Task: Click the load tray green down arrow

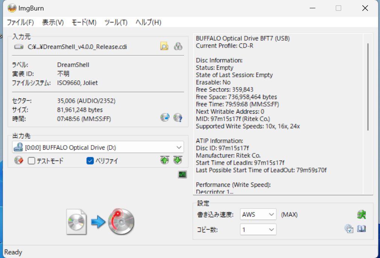Action: [x=178, y=160]
